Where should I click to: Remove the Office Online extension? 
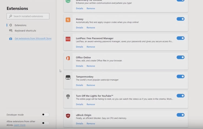coord(91,66)
